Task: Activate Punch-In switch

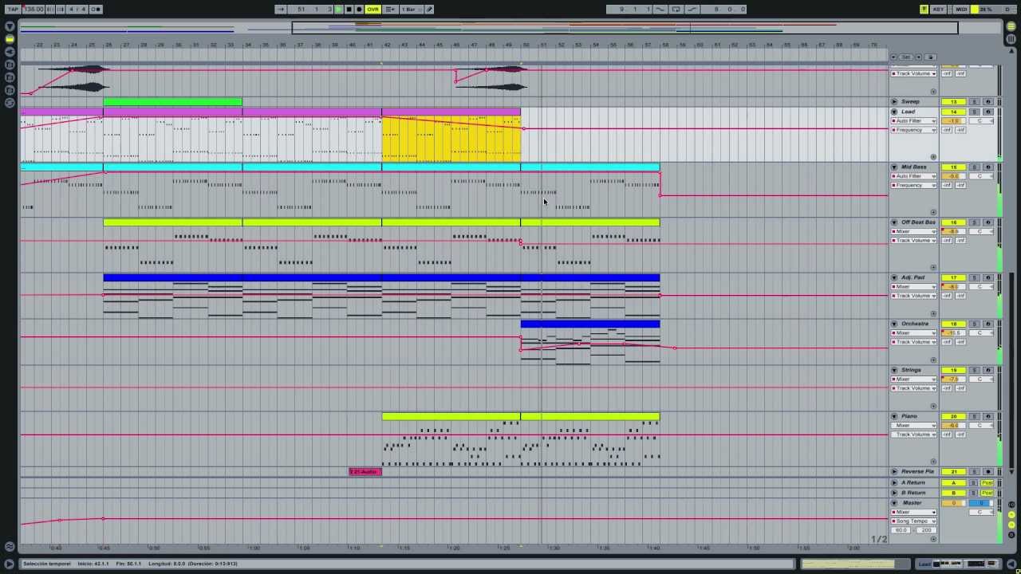Action: [x=660, y=9]
